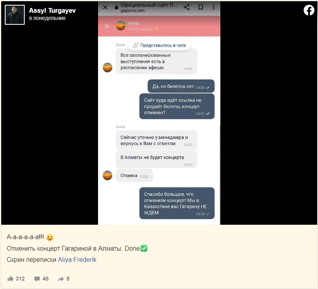This screenshot has width=318, height=289.
Task: Click the gagarina.com address text
Action: tap(132, 10)
